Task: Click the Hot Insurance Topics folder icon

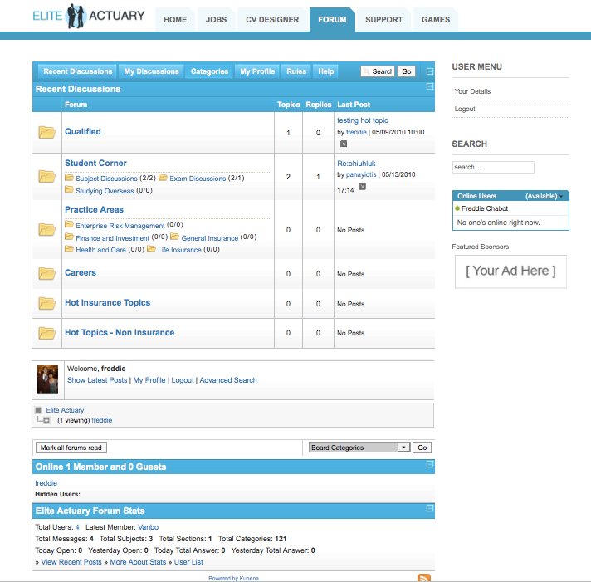Action: click(x=46, y=303)
